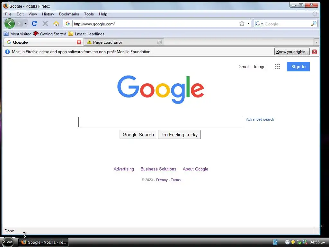This screenshot has width=329, height=247.
Task: Open the search engine selector dropdown
Action: [x=259, y=23]
